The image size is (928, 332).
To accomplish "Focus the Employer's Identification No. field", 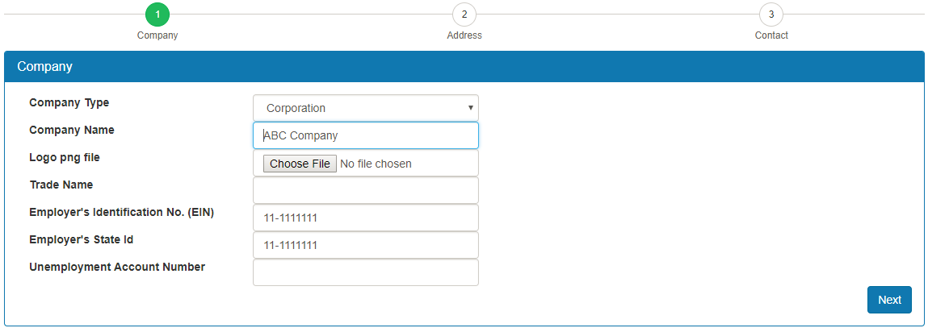I will [x=365, y=218].
